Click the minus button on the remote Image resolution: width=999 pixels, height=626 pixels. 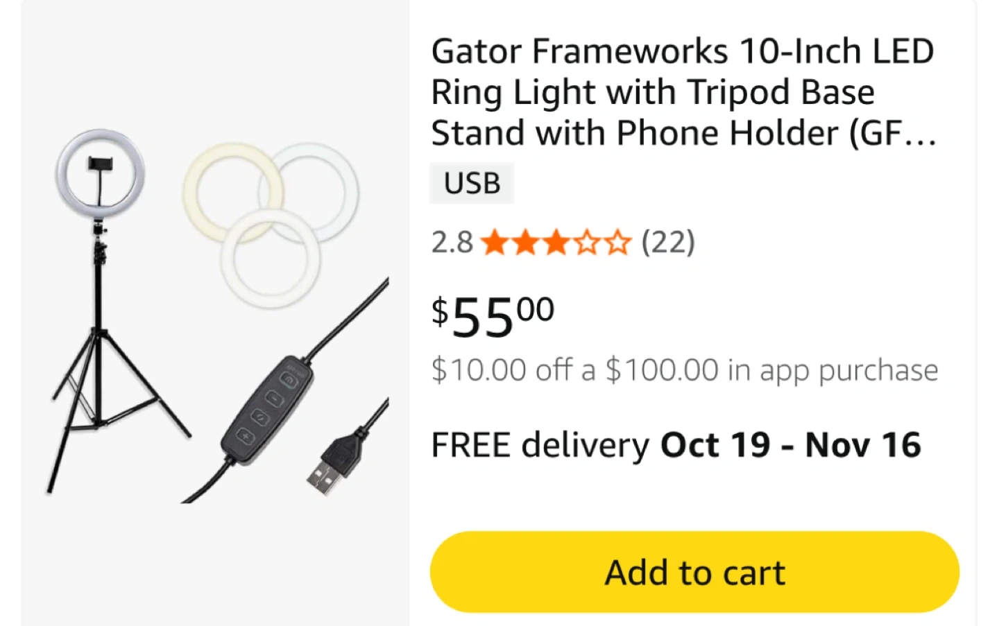click(x=274, y=399)
